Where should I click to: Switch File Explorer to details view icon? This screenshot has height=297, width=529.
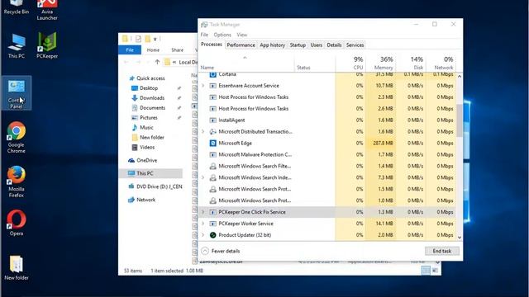tap(426, 270)
